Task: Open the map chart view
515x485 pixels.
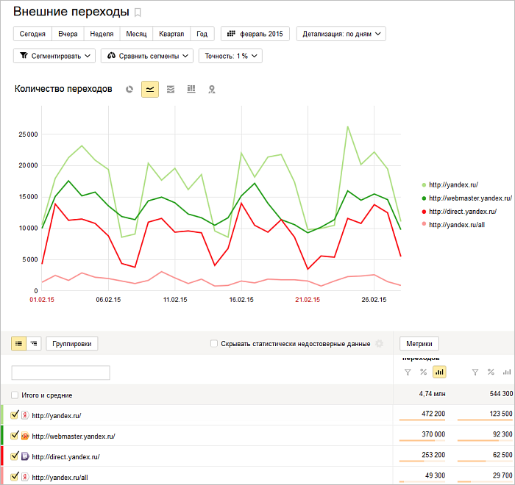Action: coord(212,89)
